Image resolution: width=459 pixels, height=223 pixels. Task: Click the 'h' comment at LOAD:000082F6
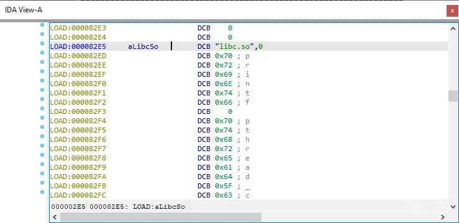pos(248,139)
